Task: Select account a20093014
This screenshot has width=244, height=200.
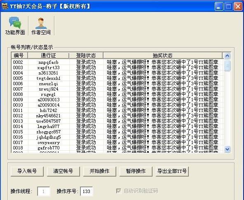Action: coord(48,105)
